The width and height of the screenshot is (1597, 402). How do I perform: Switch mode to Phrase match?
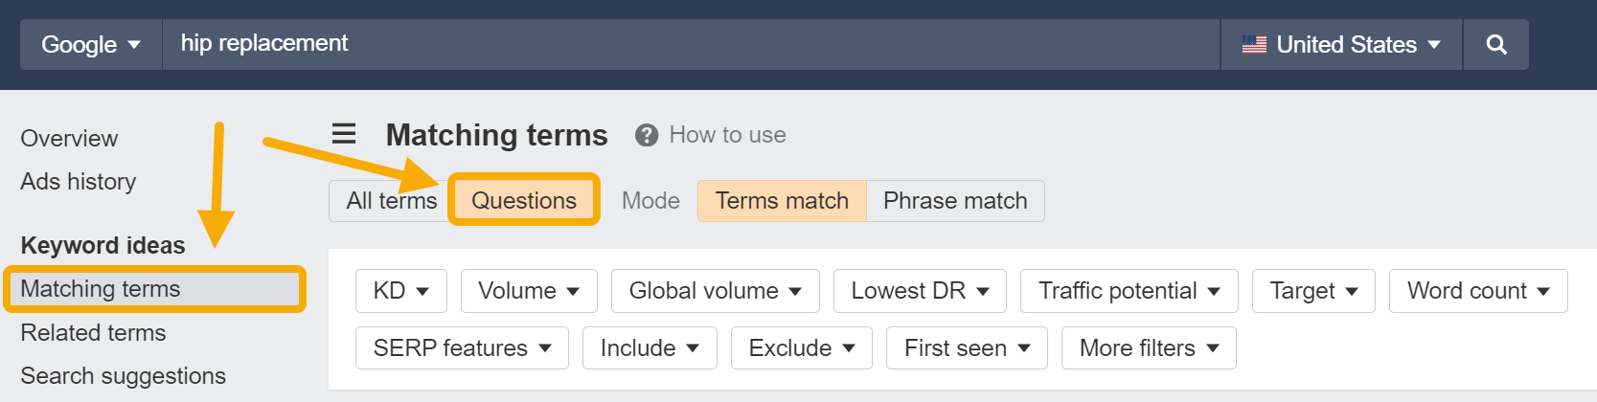955,201
